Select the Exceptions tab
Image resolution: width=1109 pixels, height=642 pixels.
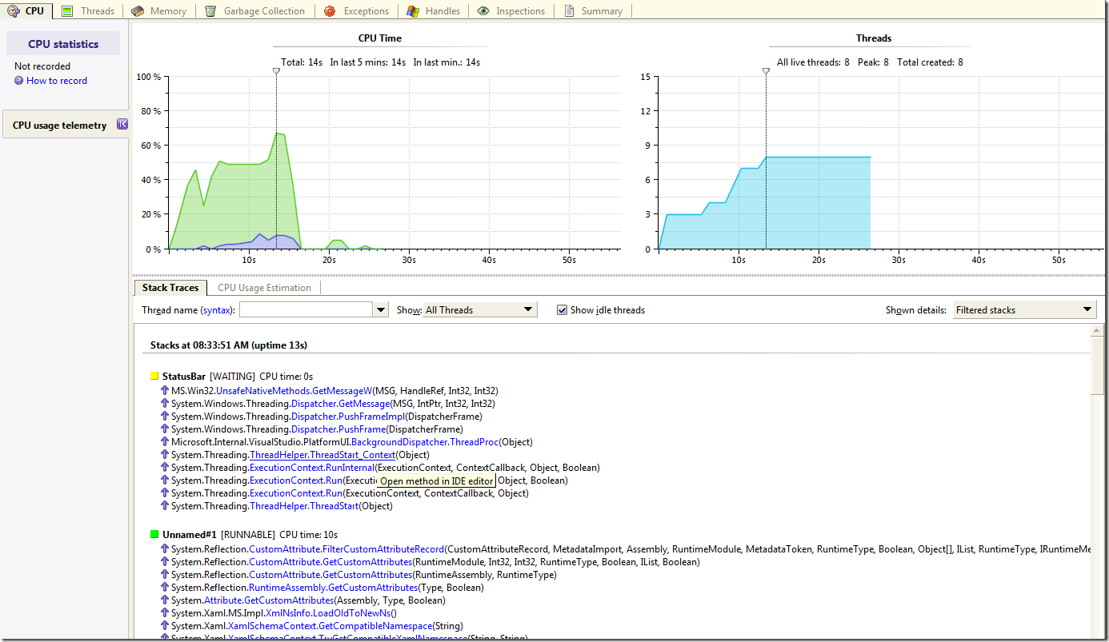357,11
